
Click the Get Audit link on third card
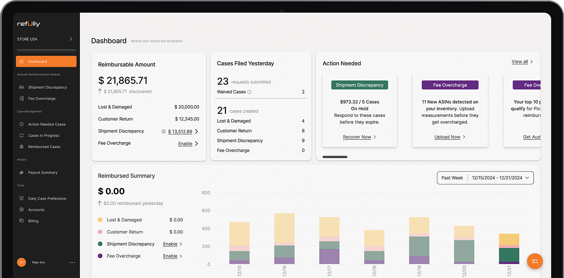click(532, 137)
